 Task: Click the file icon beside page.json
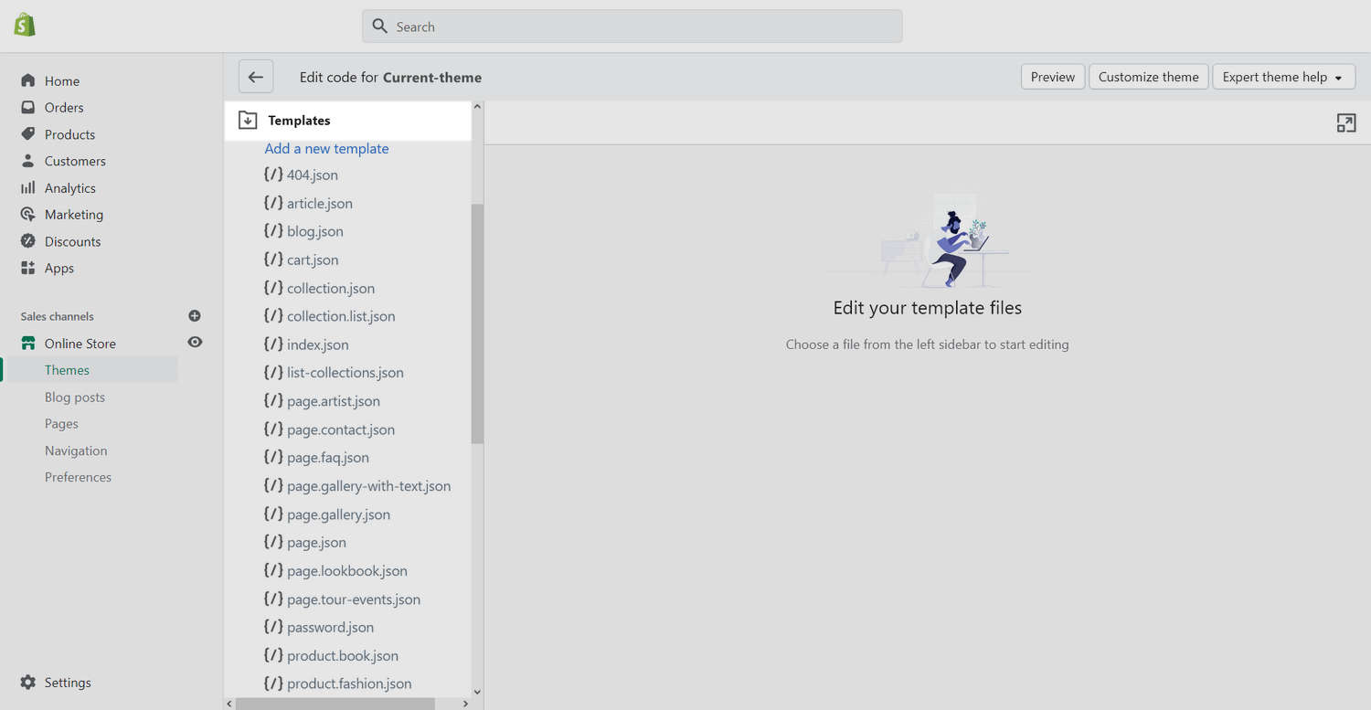[x=273, y=542]
